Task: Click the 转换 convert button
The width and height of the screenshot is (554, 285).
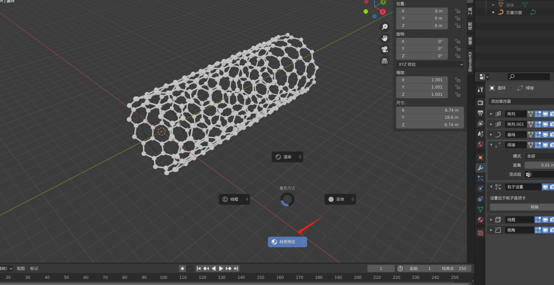Action: pos(522,207)
